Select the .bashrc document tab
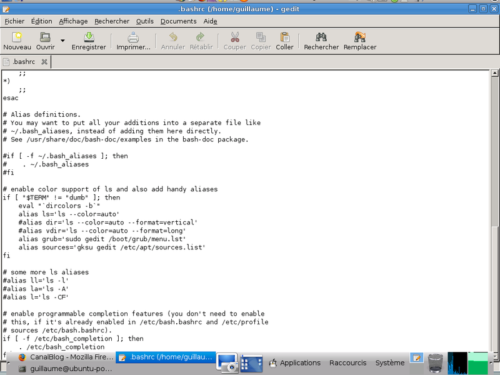Viewport: 500px width, 375px height. (x=23, y=62)
